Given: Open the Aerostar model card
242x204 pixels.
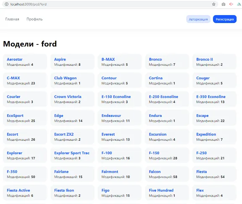Looking at the screenshot, I should tap(25, 62).
